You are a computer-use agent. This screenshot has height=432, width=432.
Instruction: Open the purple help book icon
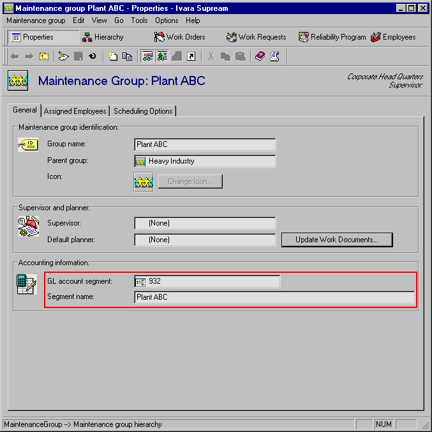260,56
